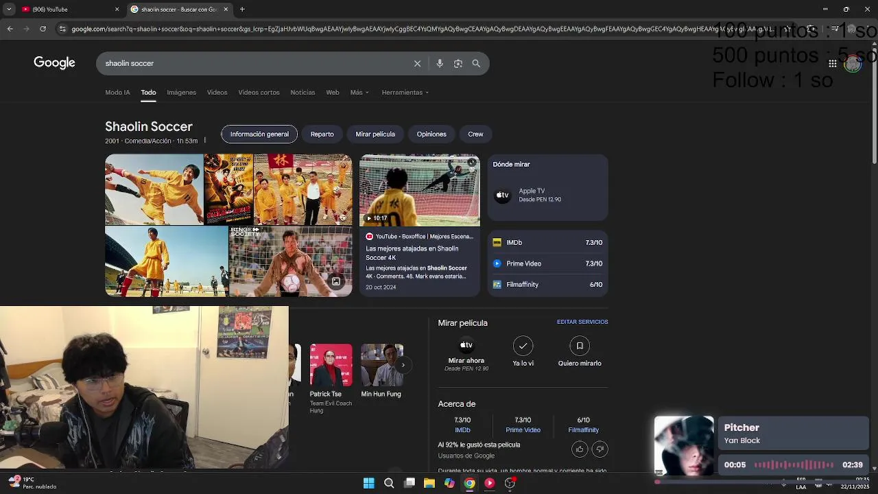This screenshot has width=878, height=494.
Task: Select the Videos tab
Action: tap(217, 93)
